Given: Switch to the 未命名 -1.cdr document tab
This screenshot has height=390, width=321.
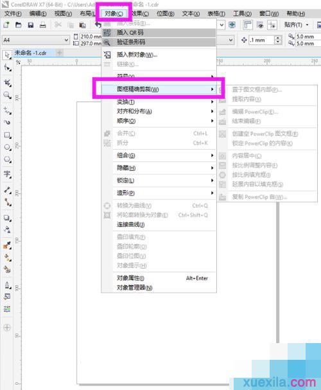Looking at the screenshot, I should (31, 53).
